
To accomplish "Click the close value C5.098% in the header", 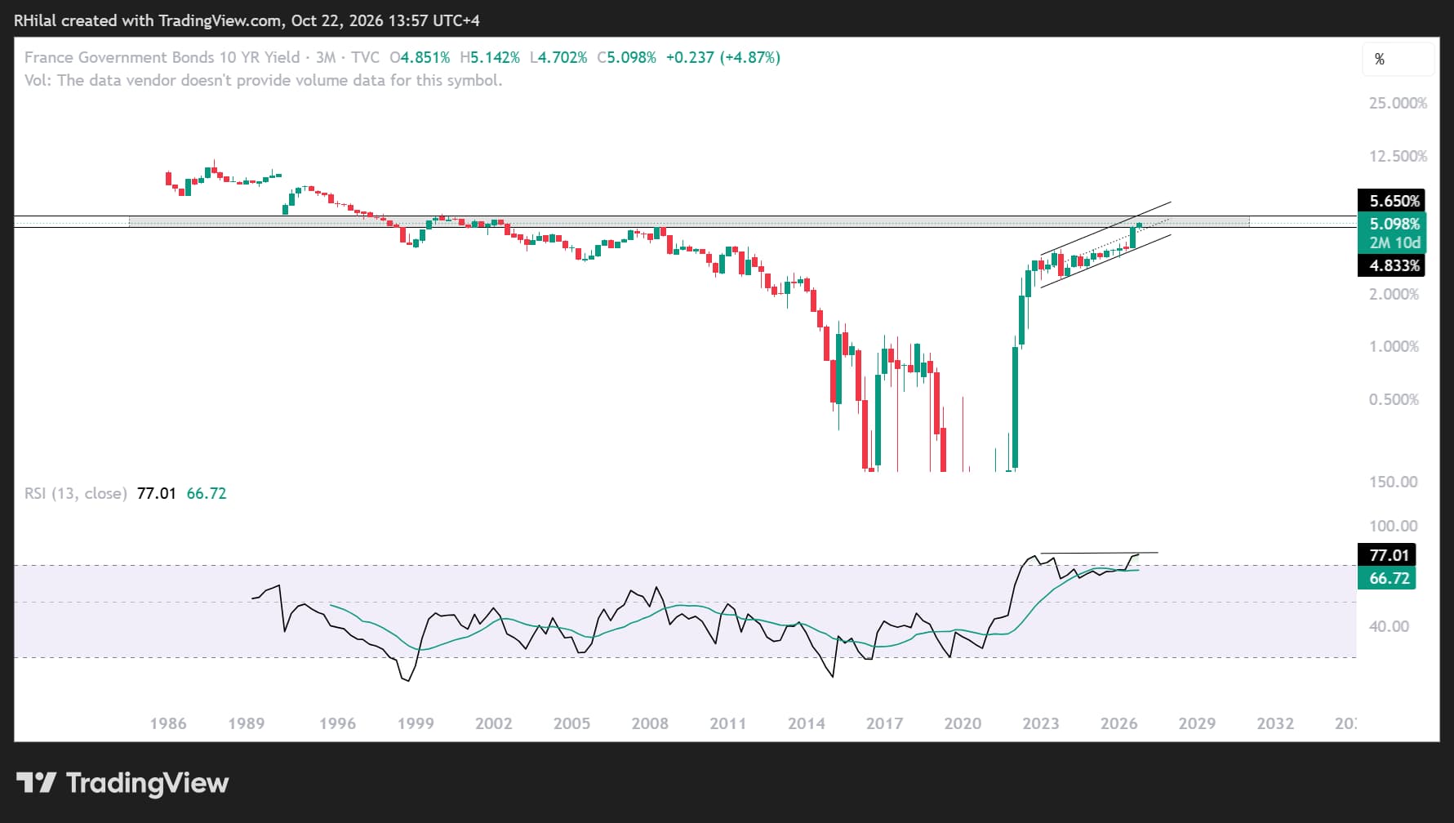I will tap(626, 57).
